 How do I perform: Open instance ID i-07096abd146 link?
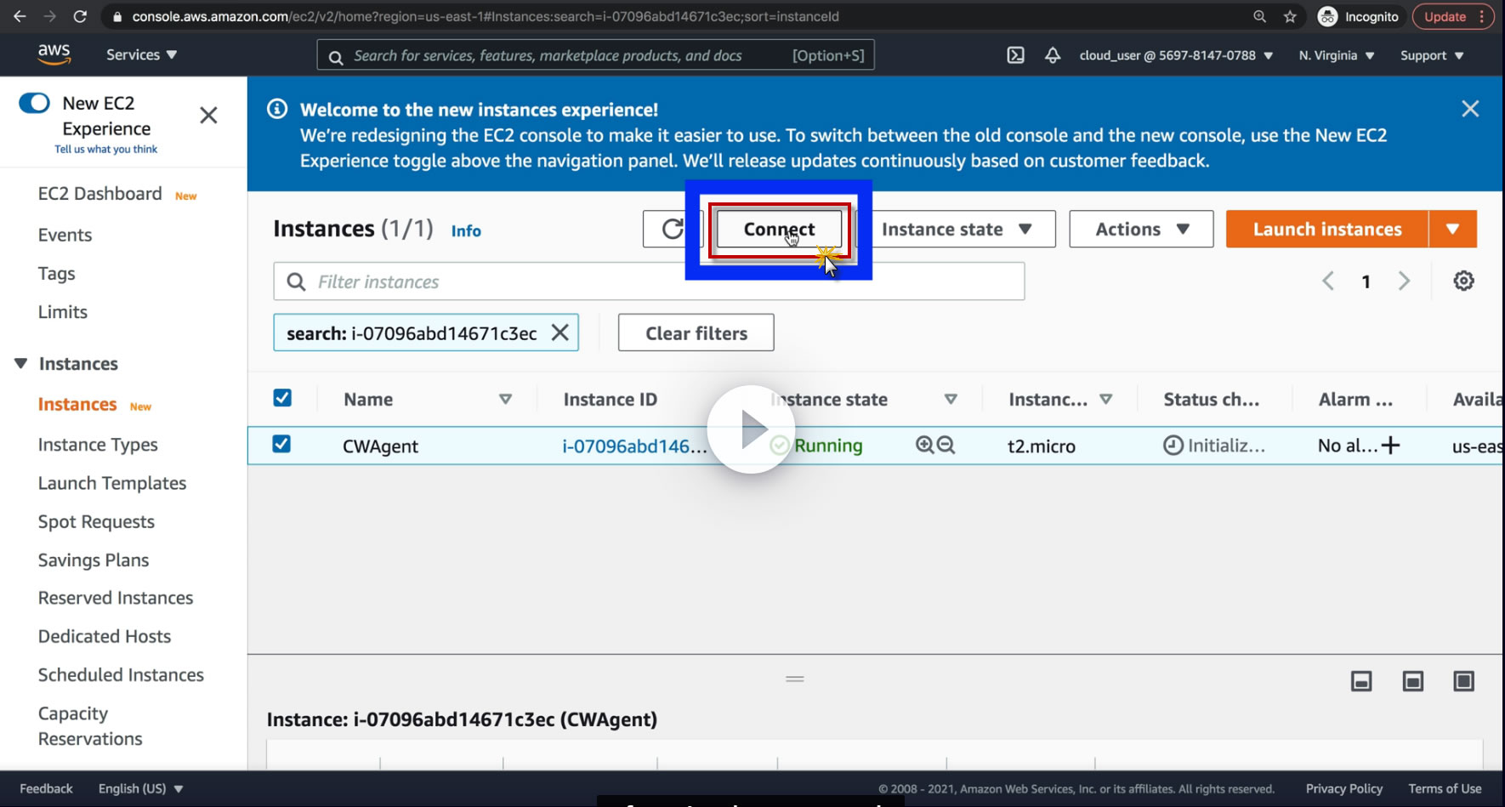634,446
